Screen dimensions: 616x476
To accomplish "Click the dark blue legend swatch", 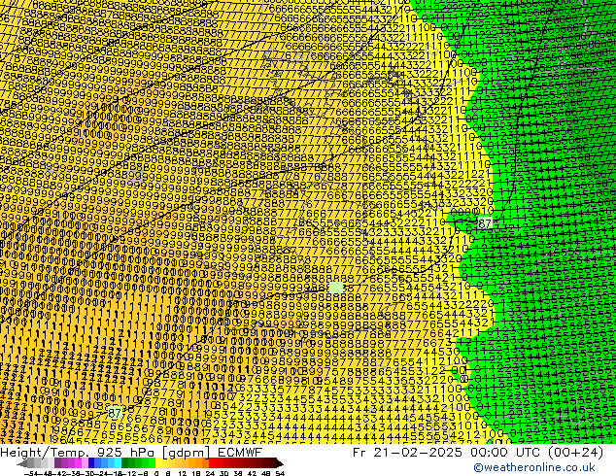I will pyautogui.click(x=91, y=463).
